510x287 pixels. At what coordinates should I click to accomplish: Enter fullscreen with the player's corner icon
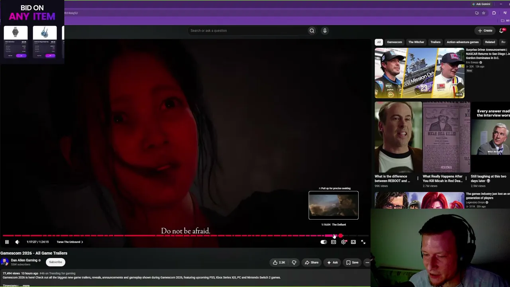[x=363, y=242]
